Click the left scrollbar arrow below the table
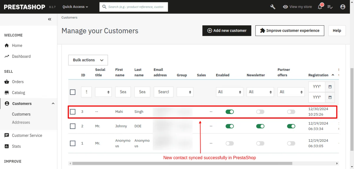 pyautogui.click(x=70, y=163)
